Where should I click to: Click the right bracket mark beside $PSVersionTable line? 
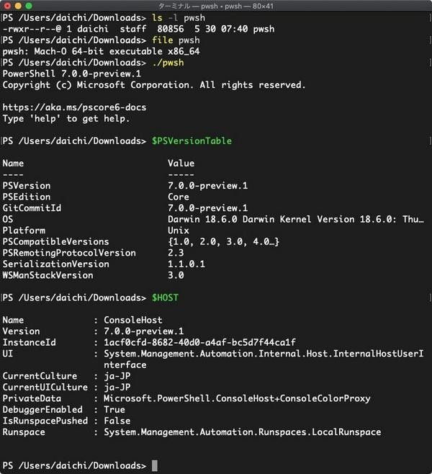430,141
